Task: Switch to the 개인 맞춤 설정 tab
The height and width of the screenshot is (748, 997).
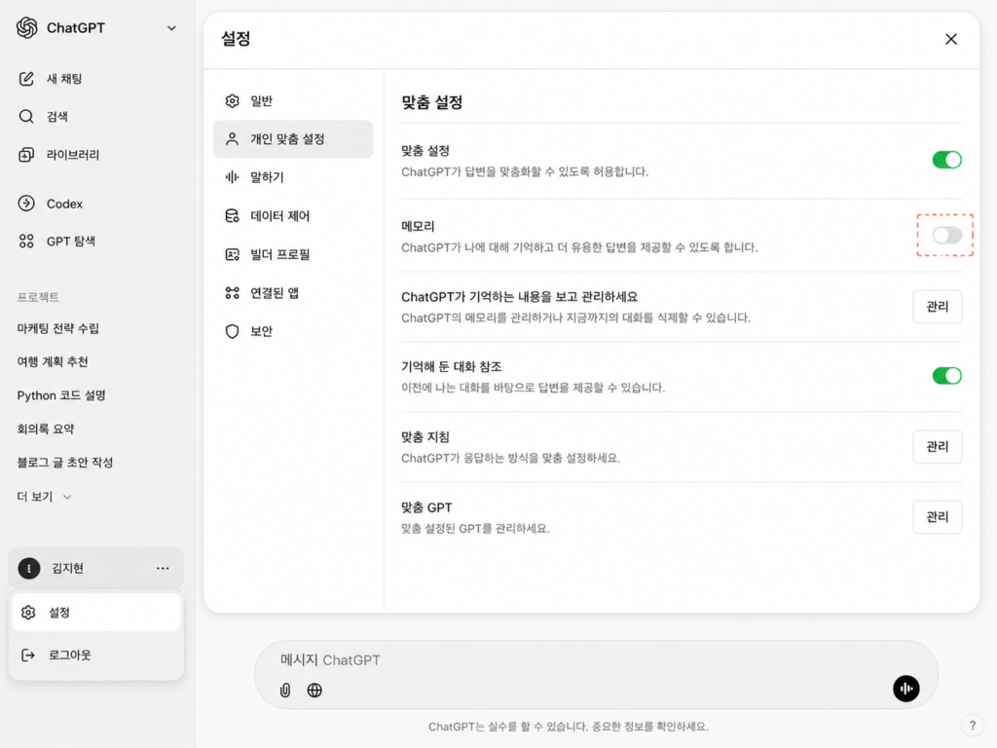Action: (x=293, y=139)
